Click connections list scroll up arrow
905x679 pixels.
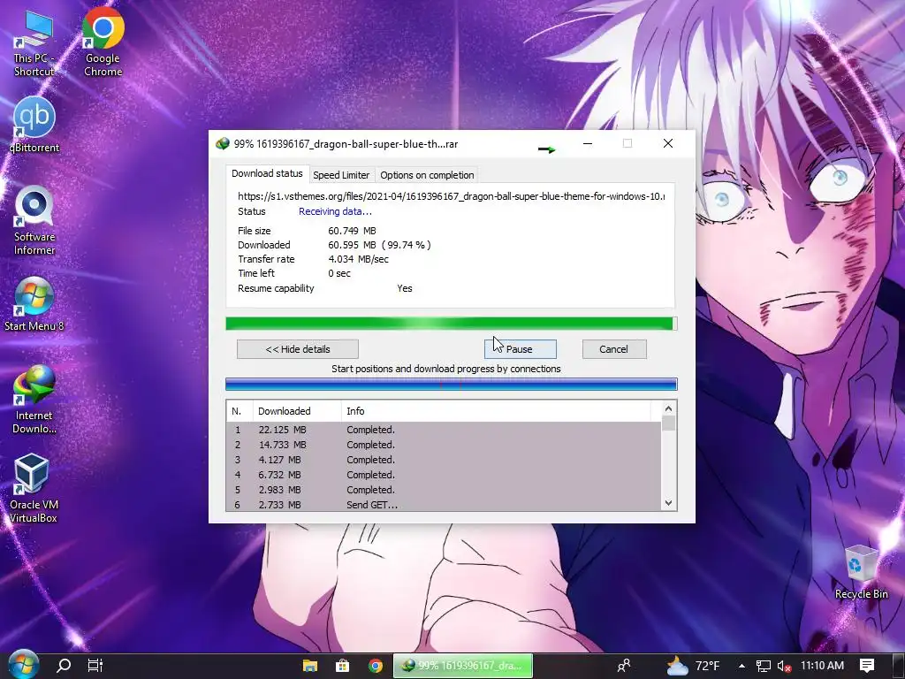668,408
